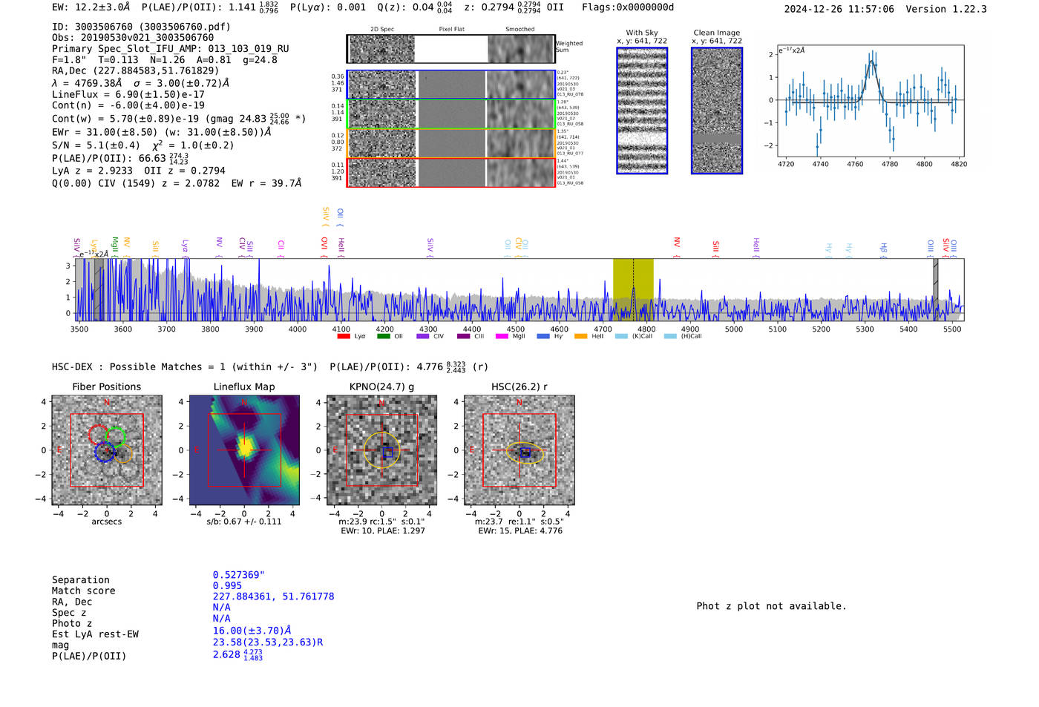Select the red-bordered 2D spec fiber row

tap(450, 172)
